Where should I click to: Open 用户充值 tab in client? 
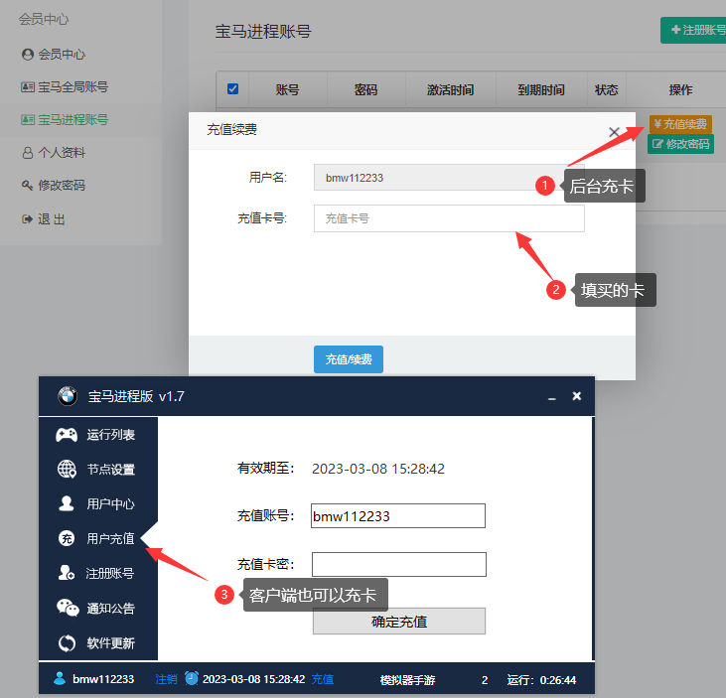(x=98, y=539)
